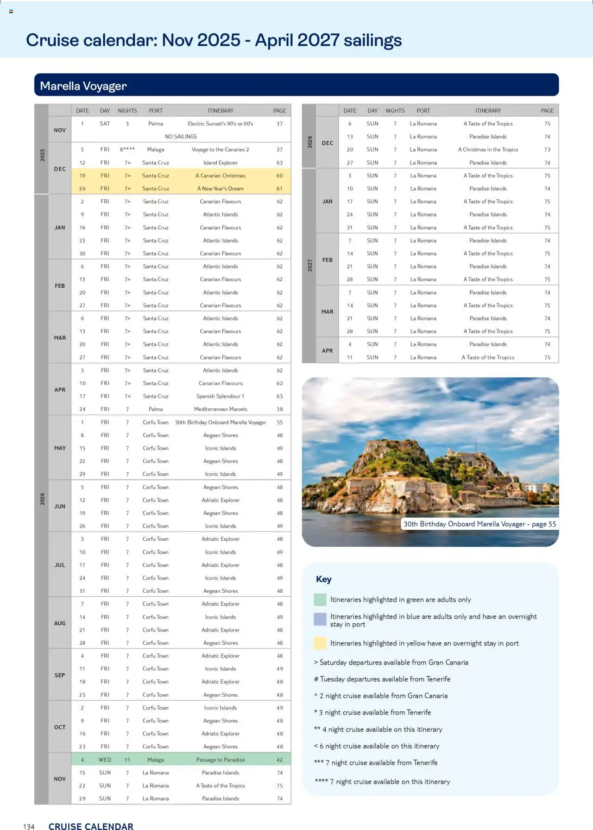Select the 'JUN' month label

pos(60,507)
